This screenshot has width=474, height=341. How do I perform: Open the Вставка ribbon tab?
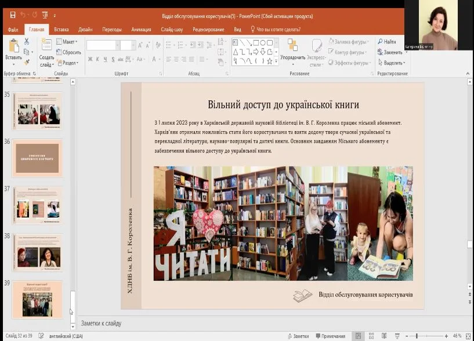[x=61, y=29]
